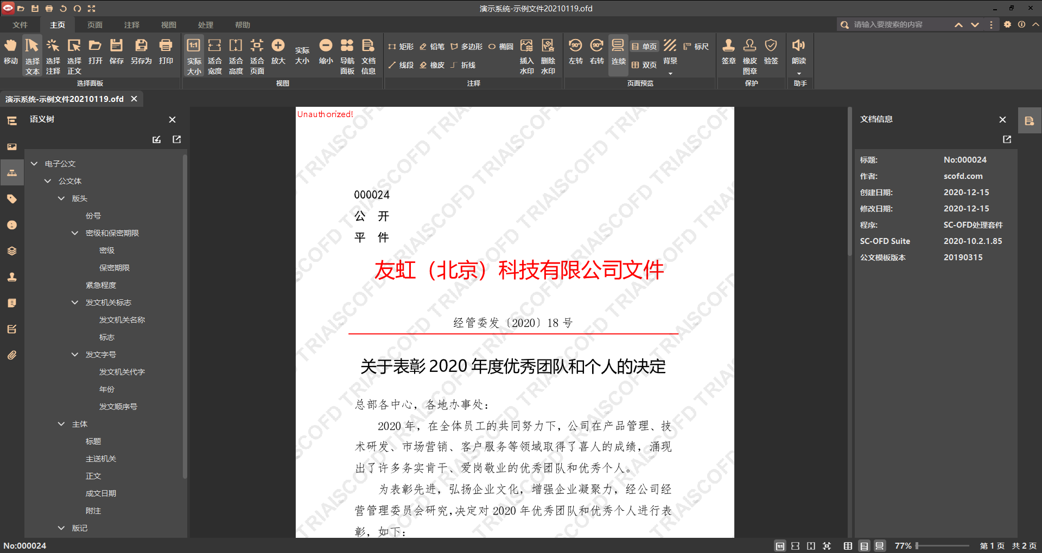Open the Signature stamp tool
The width and height of the screenshot is (1042, 553).
click(x=728, y=52)
